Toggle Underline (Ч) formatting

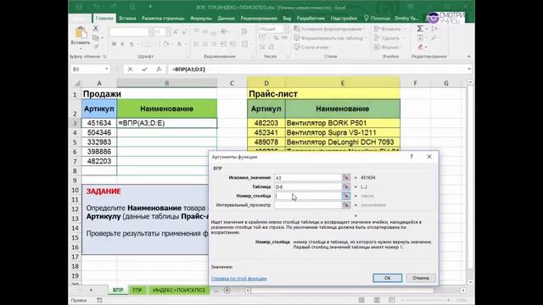[x=132, y=44]
